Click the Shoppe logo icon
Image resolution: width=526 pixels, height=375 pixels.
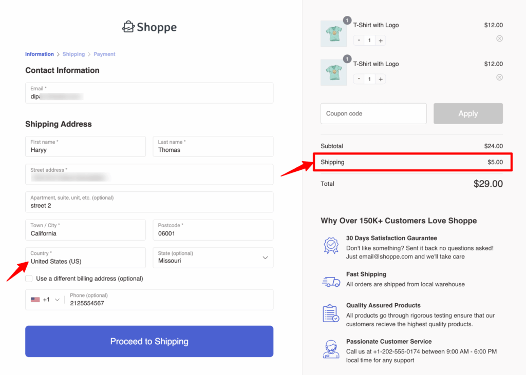coord(128,27)
